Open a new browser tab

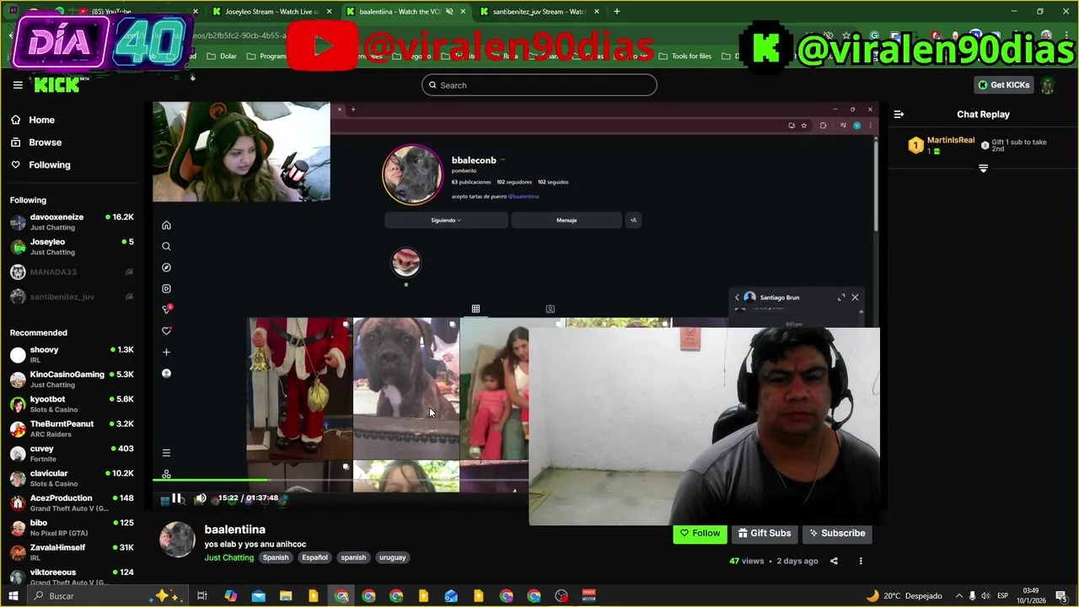point(617,12)
